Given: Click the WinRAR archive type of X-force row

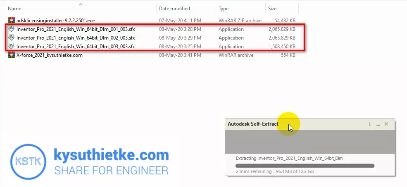Looking at the screenshot, I should [x=236, y=55].
